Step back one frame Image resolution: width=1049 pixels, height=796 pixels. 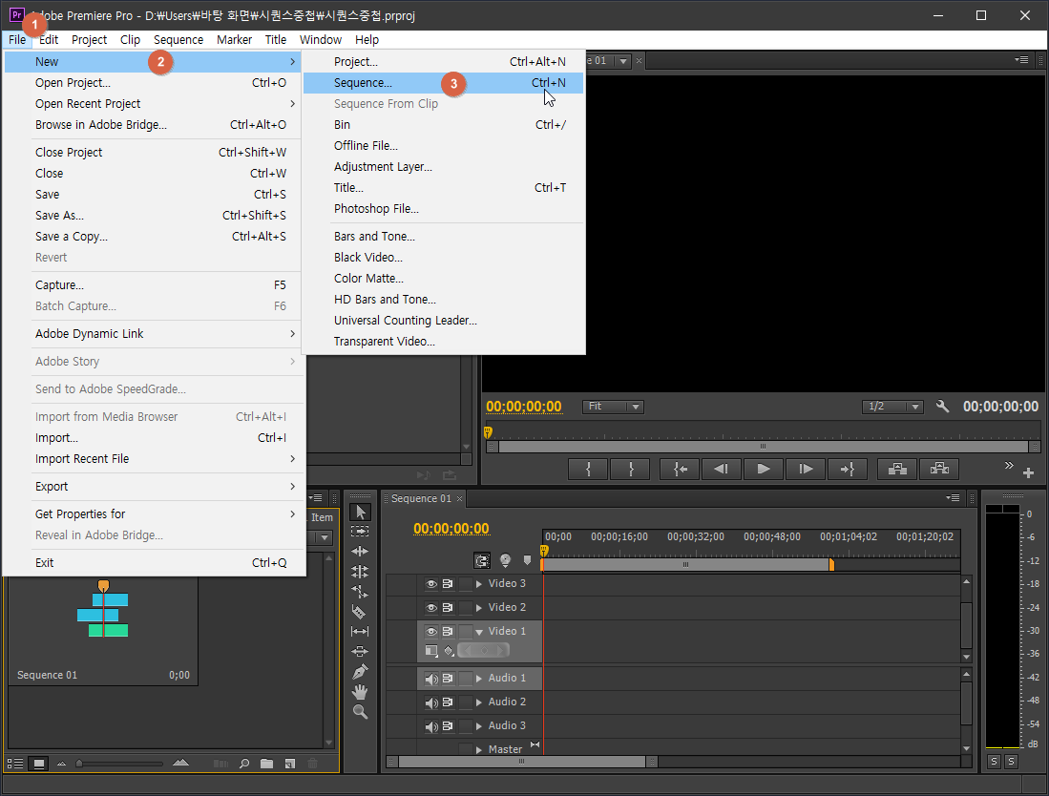(721, 469)
